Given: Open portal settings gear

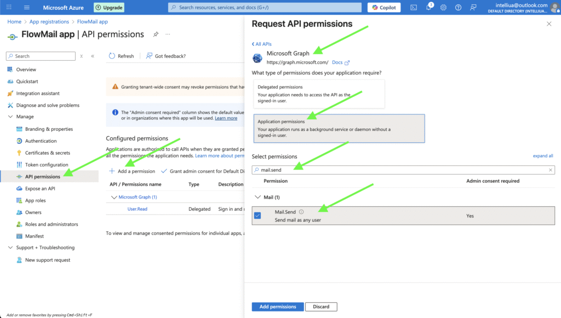Looking at the screenshot, I should 443,7.
